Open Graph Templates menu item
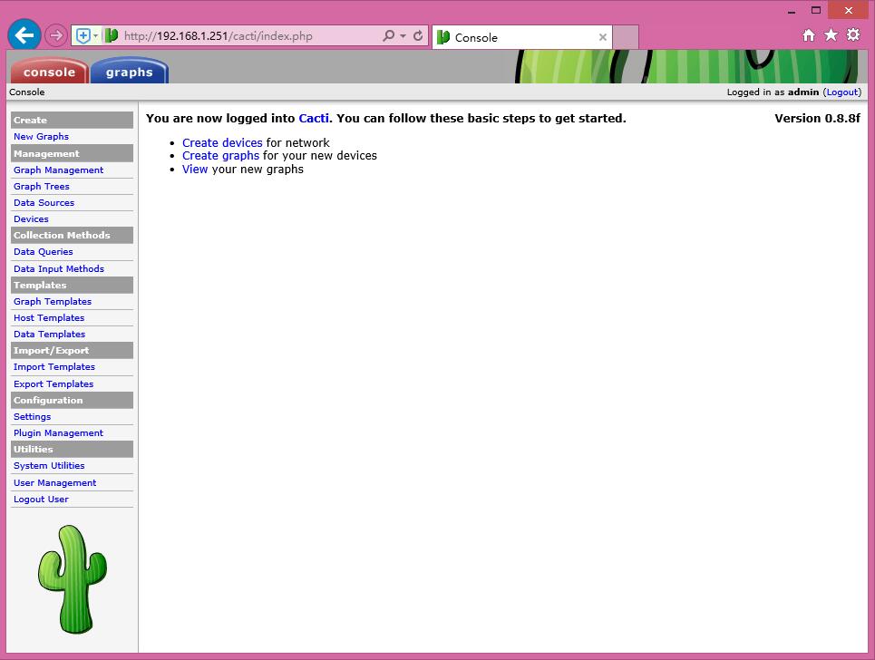Viewport: 875px width, 660px height. point(53,302)
